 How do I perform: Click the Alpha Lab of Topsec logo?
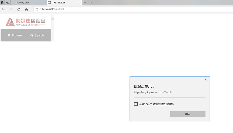[x=25, y=22]
